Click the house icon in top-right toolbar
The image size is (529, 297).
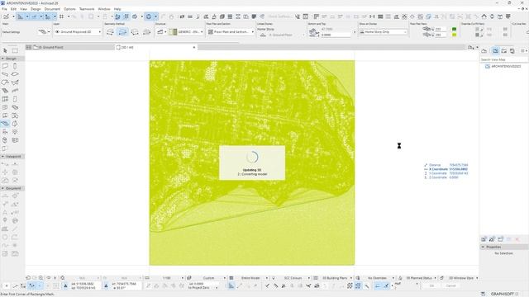point(484,16)
